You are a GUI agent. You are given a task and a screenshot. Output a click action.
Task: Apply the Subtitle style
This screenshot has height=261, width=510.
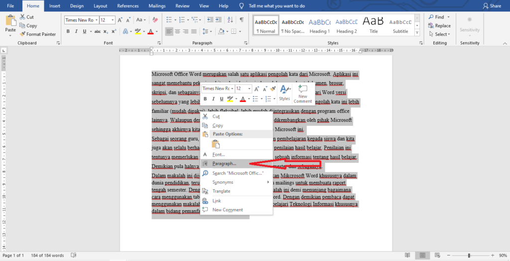pyautogui.click(x=400, y=25)
